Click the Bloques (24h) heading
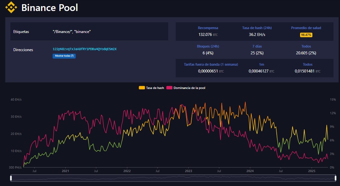 (x=208, y=46)
